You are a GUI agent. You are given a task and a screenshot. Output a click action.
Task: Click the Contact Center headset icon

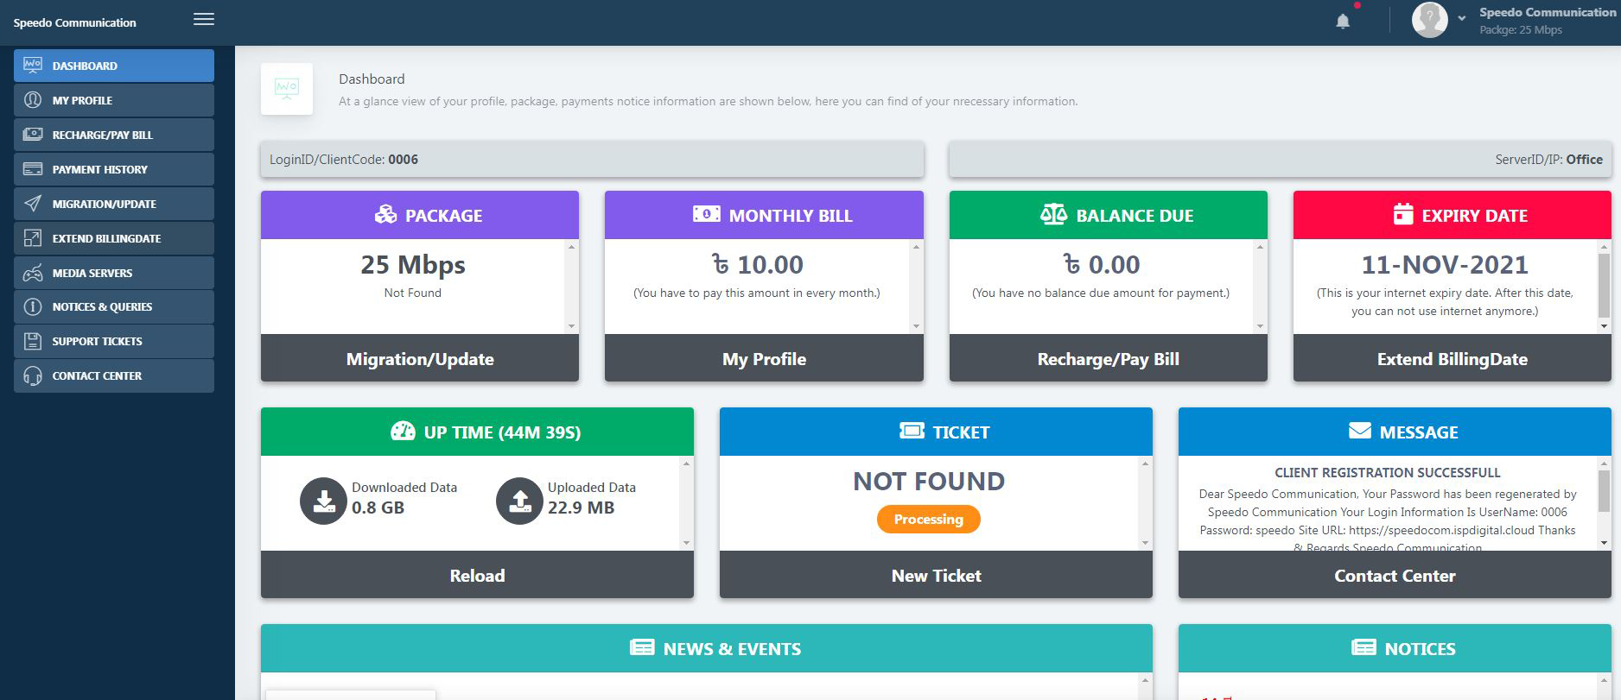click(33, 376)
